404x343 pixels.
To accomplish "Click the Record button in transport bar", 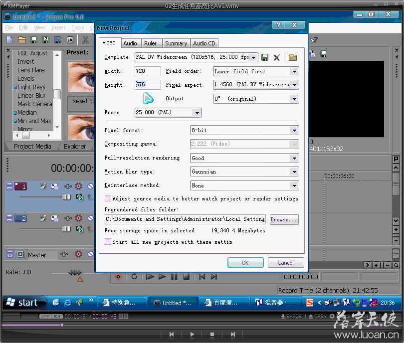I will [x=118, y=277].
